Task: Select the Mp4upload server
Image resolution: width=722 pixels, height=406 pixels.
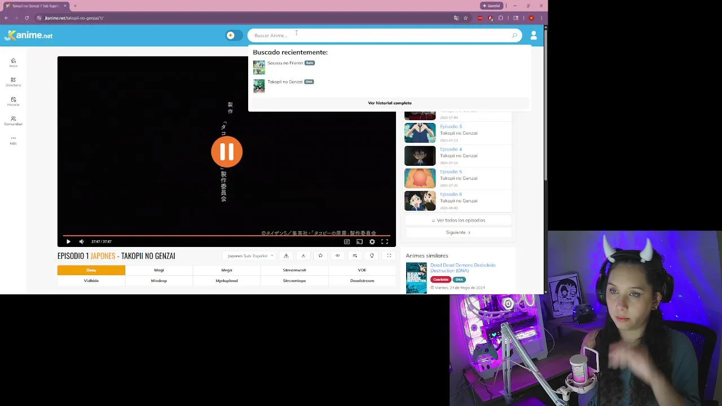Action: 227,281
